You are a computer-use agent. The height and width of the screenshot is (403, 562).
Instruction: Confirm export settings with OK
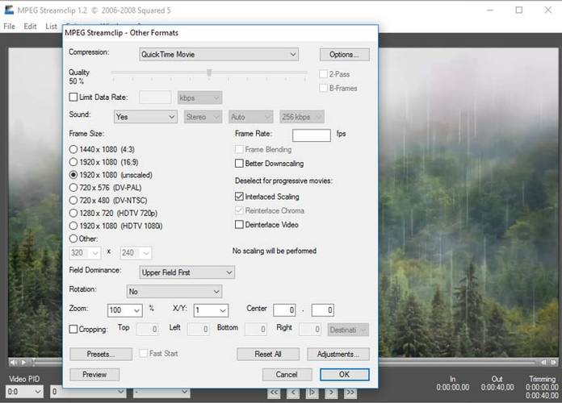coord(345,374)
